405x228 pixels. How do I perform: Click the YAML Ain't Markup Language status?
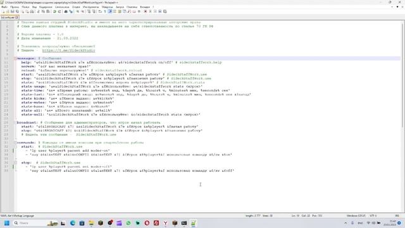[x=17, y=215]
